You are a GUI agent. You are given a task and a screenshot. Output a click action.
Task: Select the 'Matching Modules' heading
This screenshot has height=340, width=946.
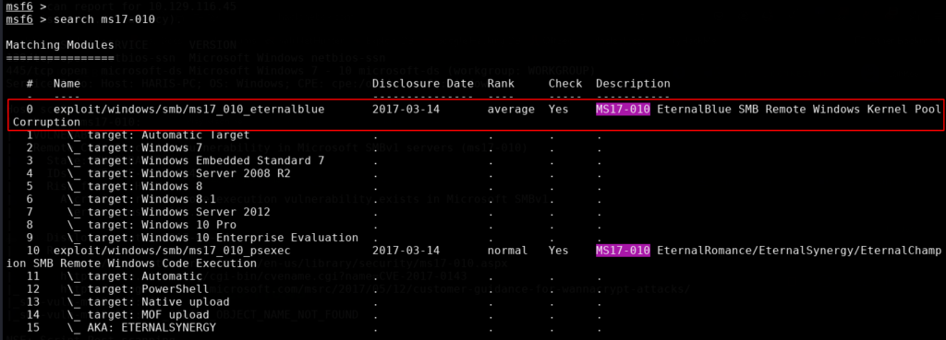(60, 45)
